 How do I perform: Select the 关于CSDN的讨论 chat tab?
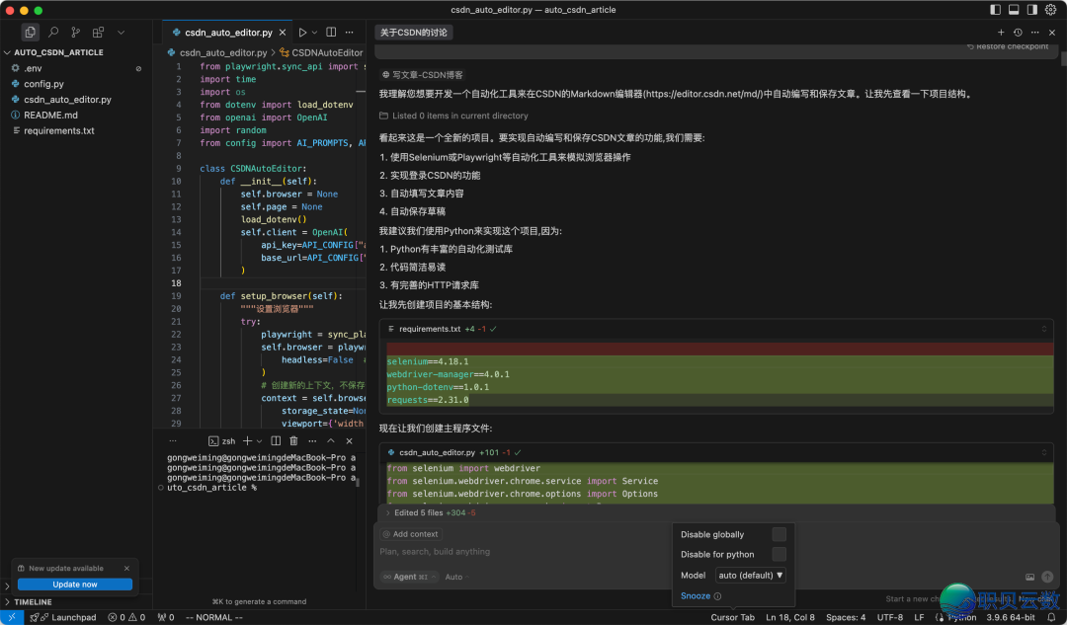pyautogui.click(x=414, y=33)
